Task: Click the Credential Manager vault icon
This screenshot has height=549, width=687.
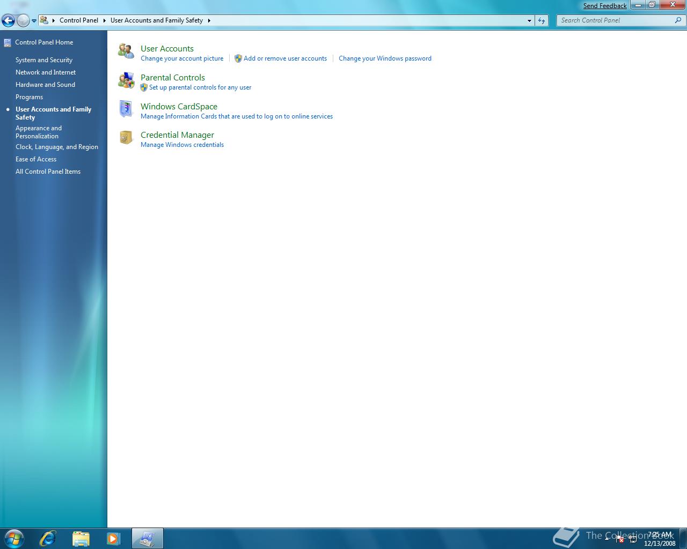Action: coord(126,137)
